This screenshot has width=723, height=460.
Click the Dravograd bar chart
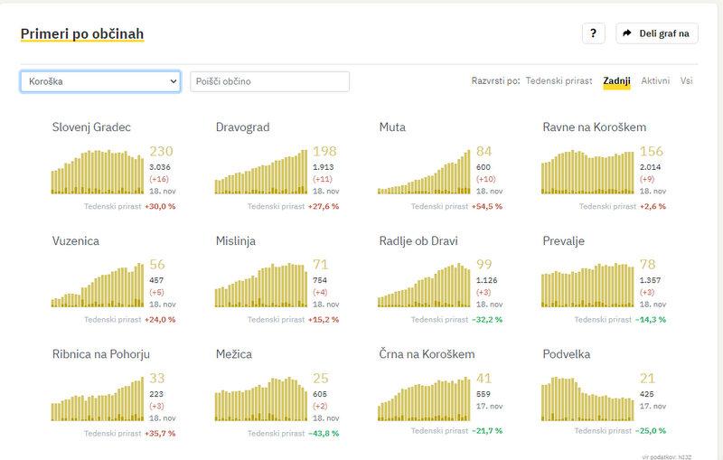point(261,172)
